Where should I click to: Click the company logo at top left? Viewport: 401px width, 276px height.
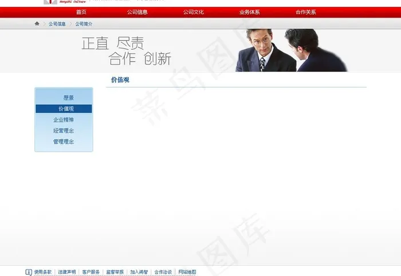pos(50,2)
